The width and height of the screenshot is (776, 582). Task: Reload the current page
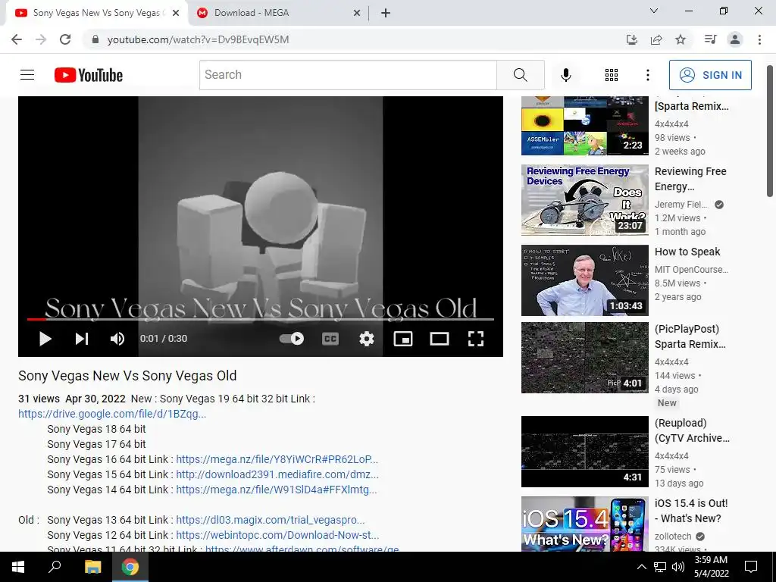pyautogui.click(x=65, y=39)
